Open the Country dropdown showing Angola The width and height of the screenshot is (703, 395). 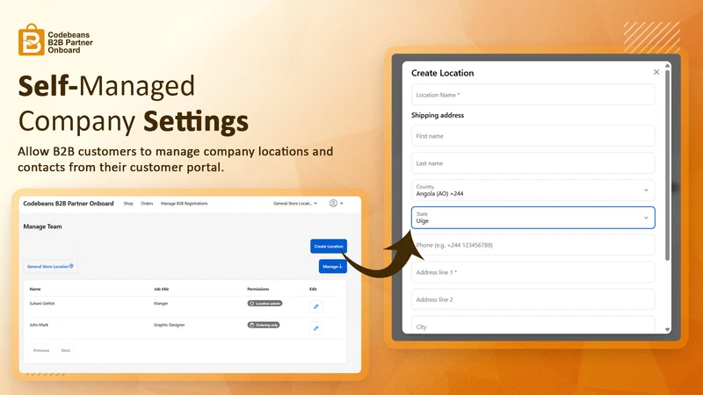click(x=533, y=190)
